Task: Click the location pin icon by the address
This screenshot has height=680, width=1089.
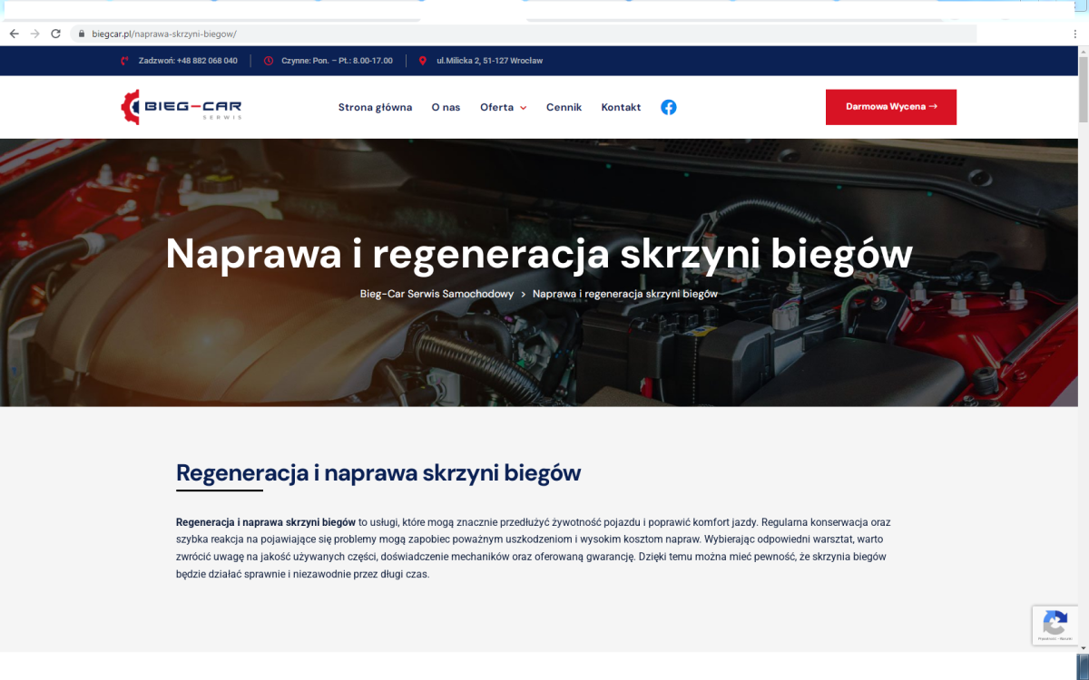Action: [423, 61]
